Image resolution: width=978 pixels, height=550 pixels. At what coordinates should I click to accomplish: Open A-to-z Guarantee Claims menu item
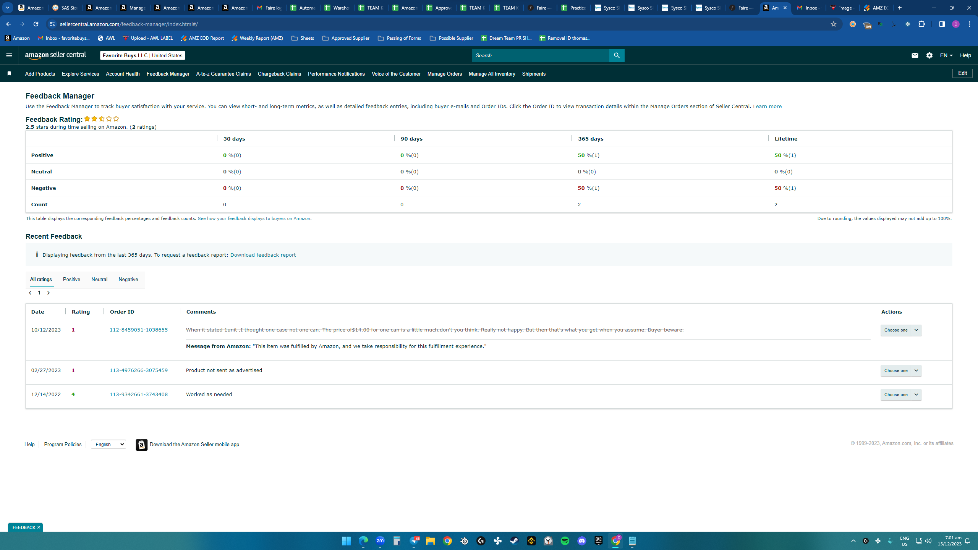pyautogui.click(x=223, y=74)
